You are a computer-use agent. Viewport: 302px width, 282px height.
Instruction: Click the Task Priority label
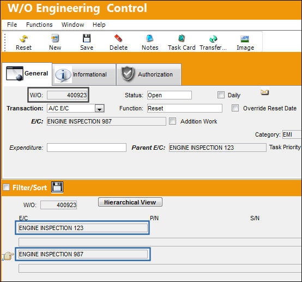285,147
